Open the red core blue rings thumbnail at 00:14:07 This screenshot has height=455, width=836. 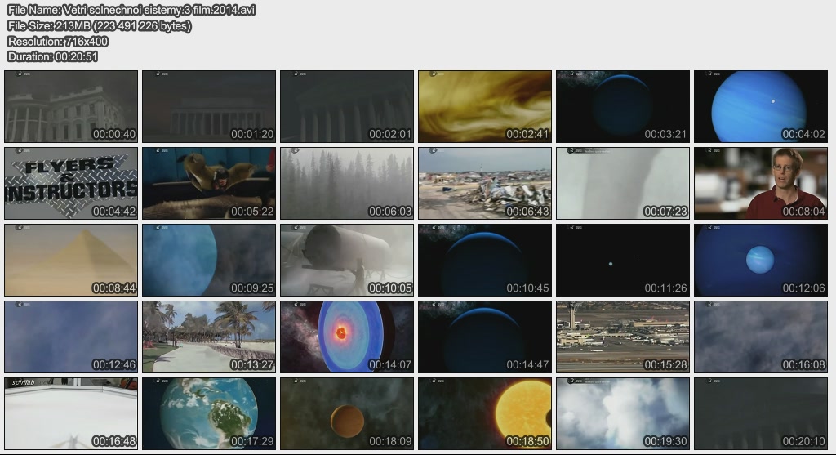(x=347, y=337)
